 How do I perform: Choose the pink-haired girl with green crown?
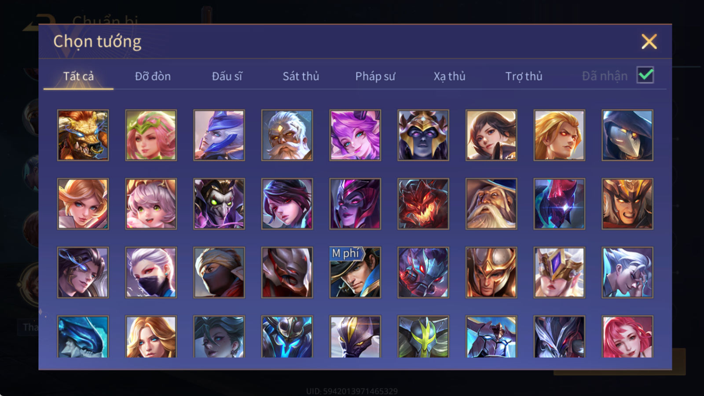[x=151, y=135]
